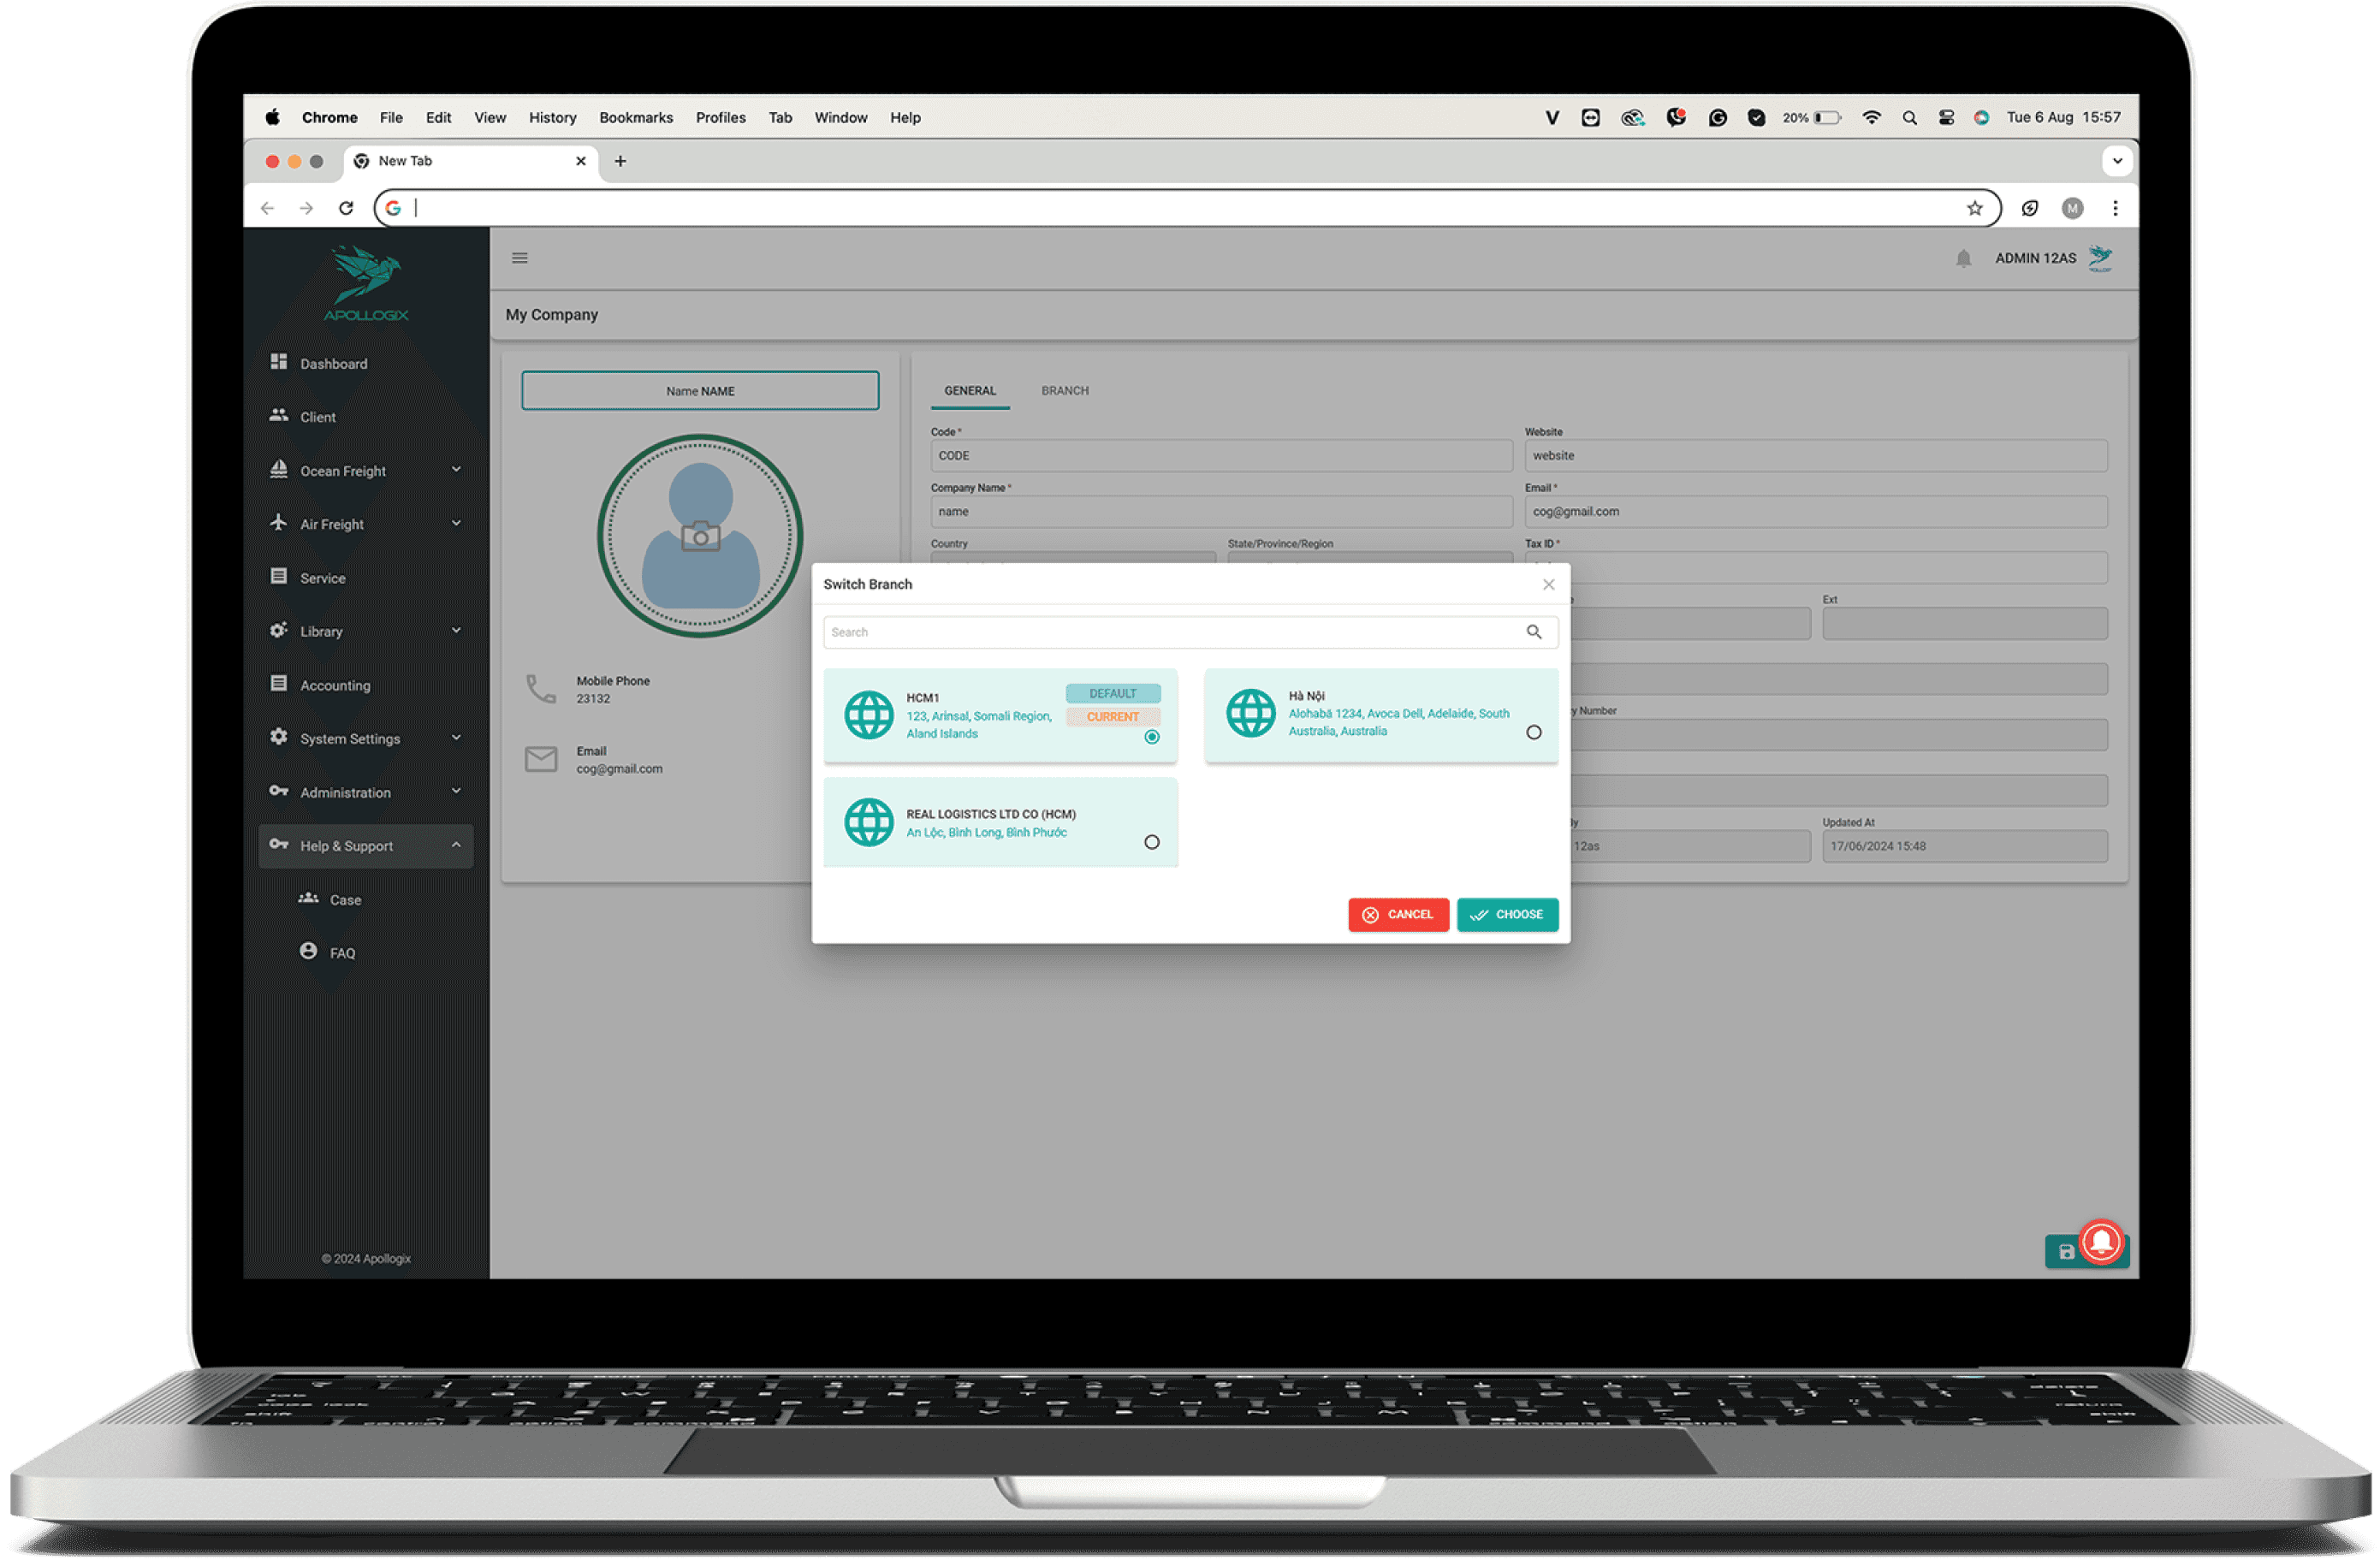Screen dimensions: 2380x1566
Task: Open the Bookmarks menu
Action: pyautogui.click(x=636, y=118)
